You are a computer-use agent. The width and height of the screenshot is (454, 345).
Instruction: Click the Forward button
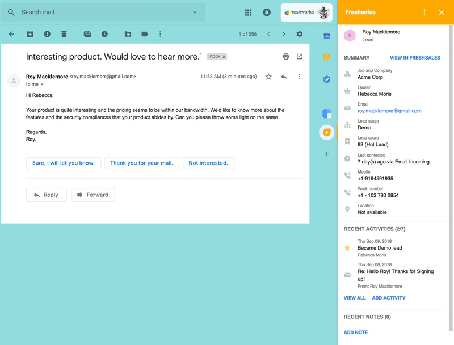click(x=93, y=195)
